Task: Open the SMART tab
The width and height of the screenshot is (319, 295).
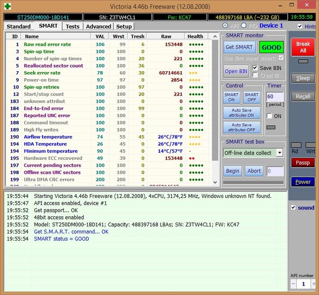Action: tap(48, 26)
